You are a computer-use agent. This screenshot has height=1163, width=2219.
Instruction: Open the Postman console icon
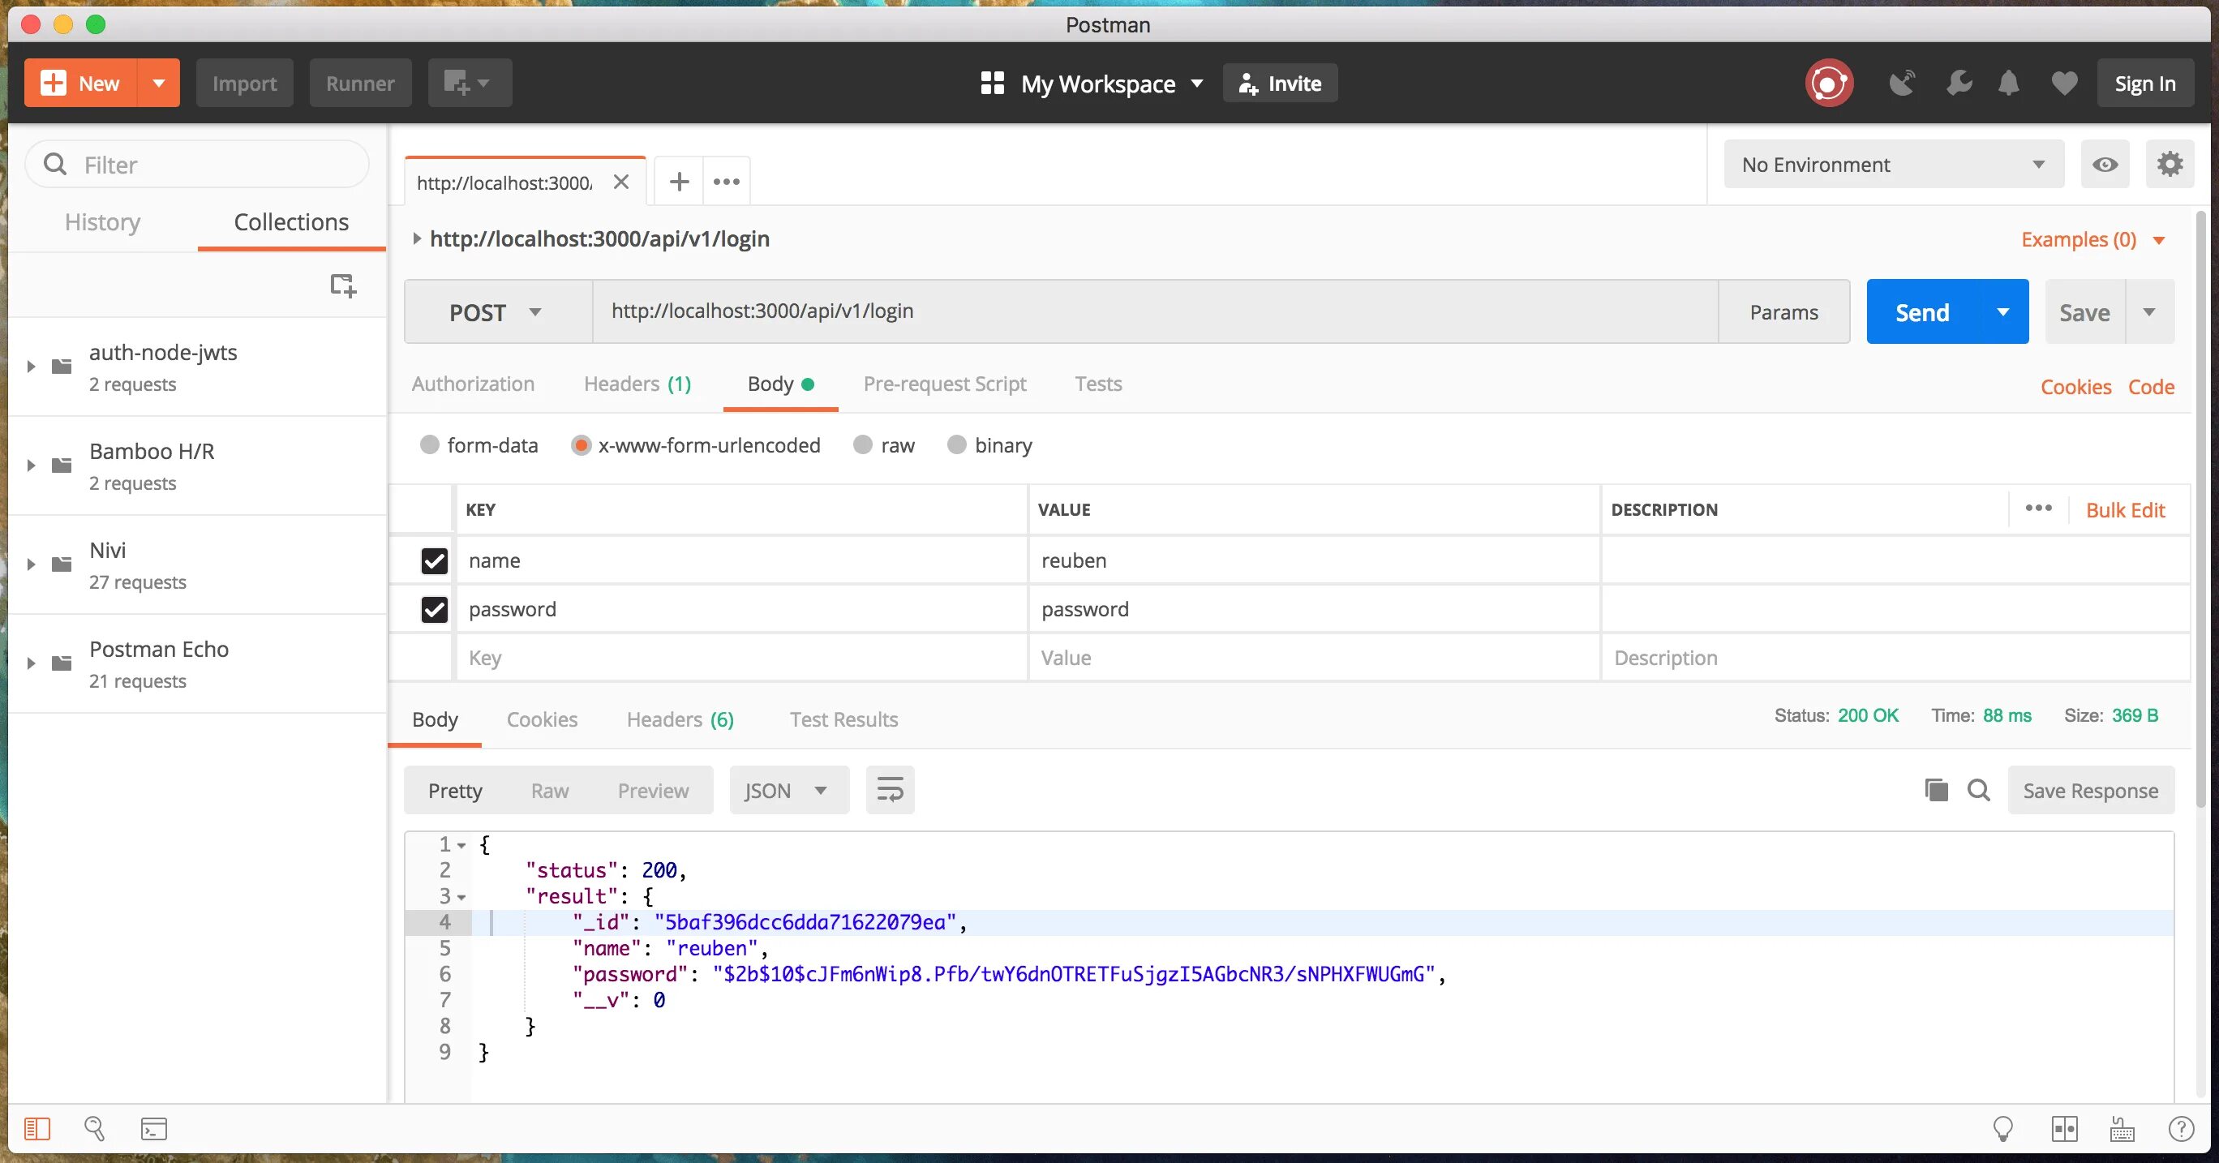(x=154, y=1129)
